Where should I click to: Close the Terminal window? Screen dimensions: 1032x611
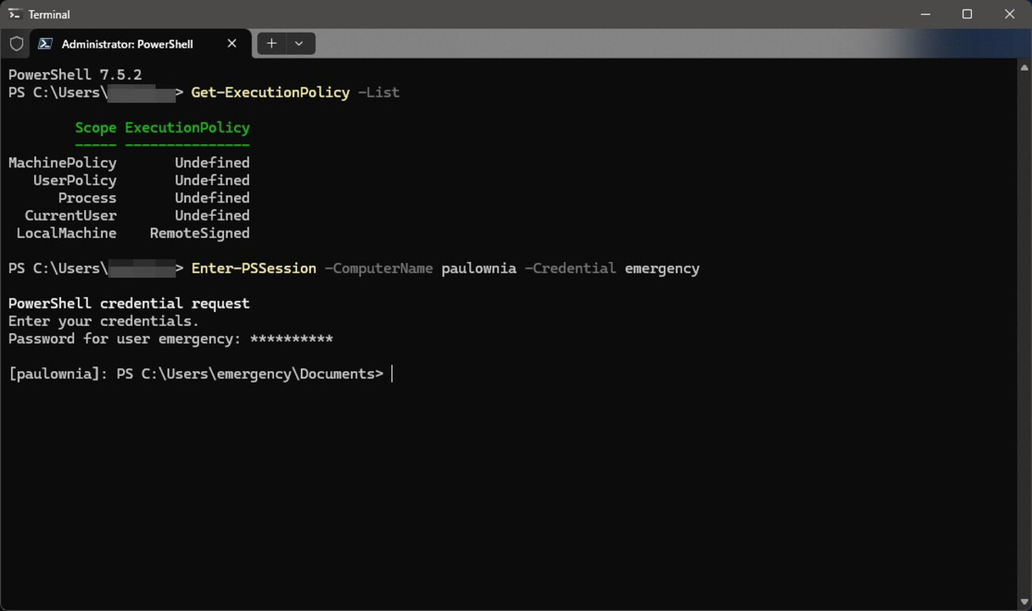1010,14
